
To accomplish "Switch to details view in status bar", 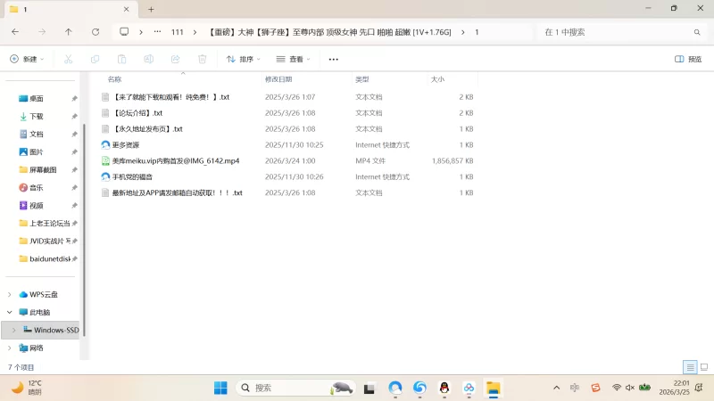I will (x=690, y=367).
